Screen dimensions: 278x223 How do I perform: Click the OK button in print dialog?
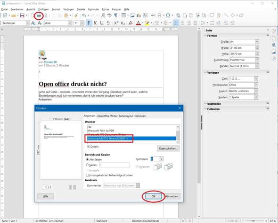click(x=154, y=196)
